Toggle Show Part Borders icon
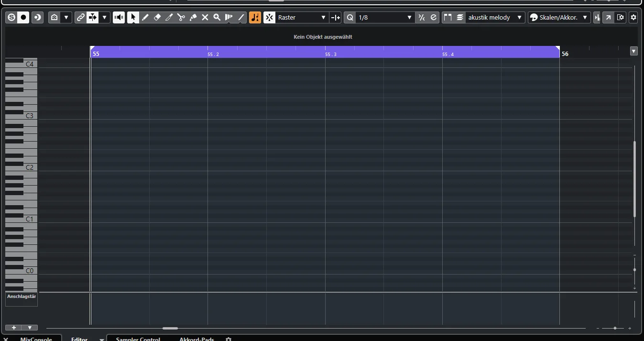Viewport: 644px width, 341px height. coord(448,18)
